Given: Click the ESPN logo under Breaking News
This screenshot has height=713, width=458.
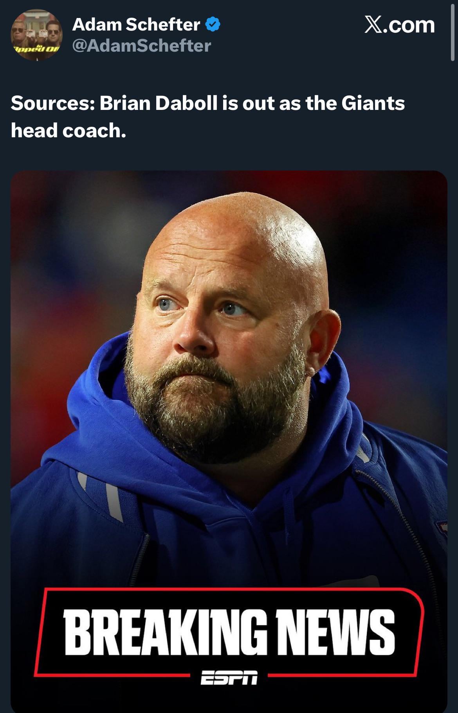Looking at the screenshot, I should point(229,678).
